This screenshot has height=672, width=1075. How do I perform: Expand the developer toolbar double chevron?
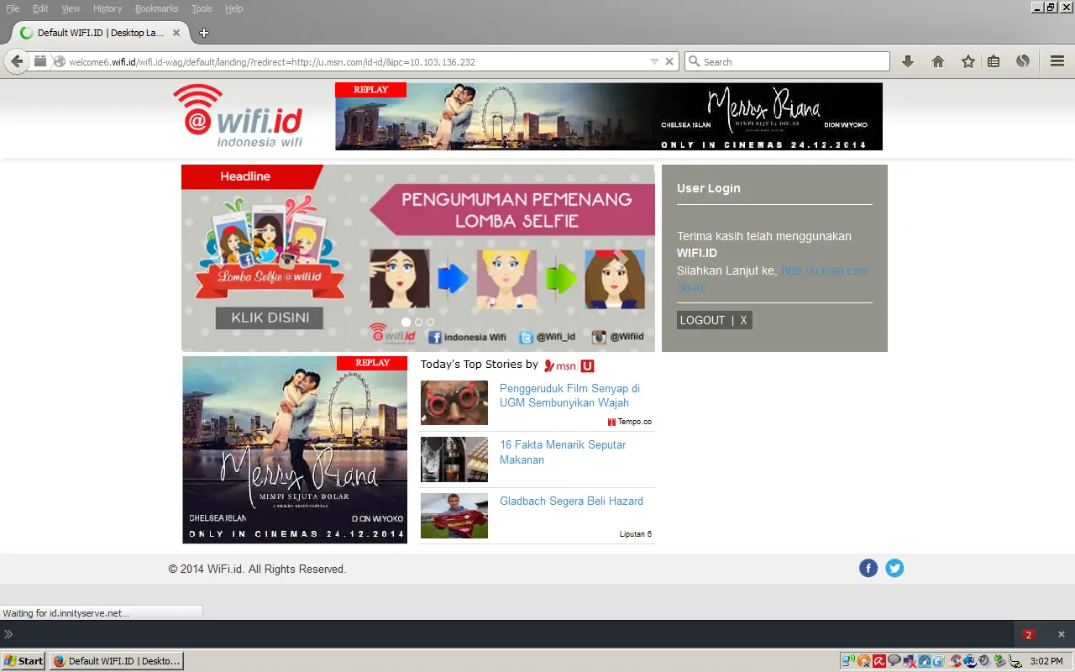click(8, 634)
